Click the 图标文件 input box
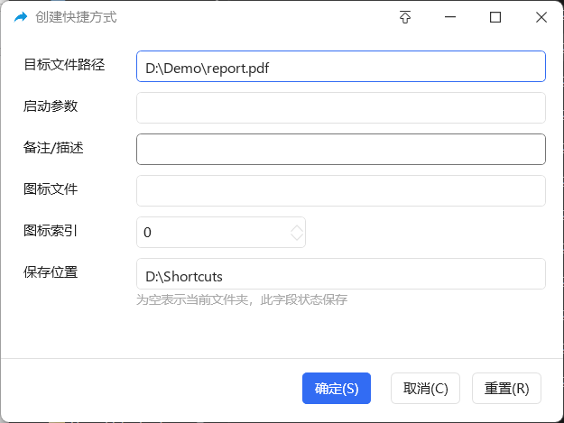This screenshot has width=564, height=423. point(341,191)
